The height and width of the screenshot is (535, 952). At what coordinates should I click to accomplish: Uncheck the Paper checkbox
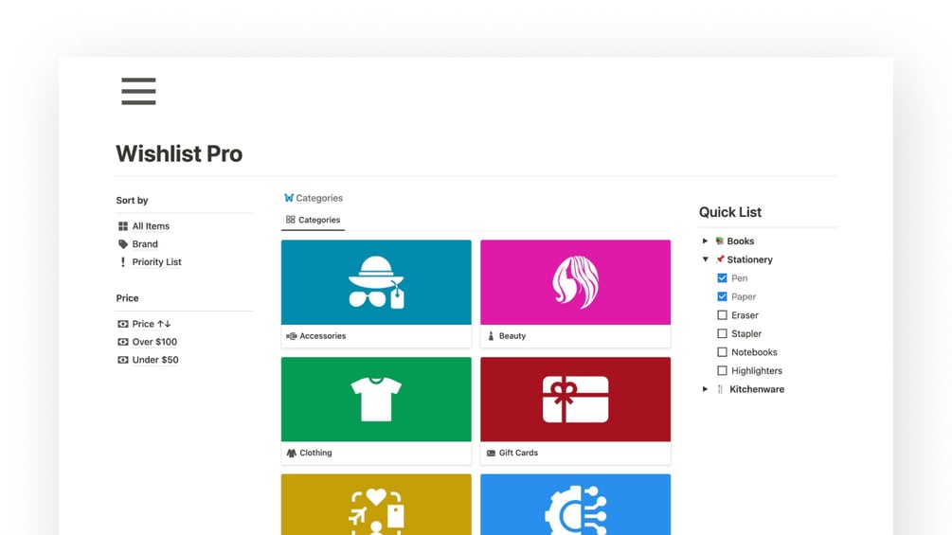point(722,296)
